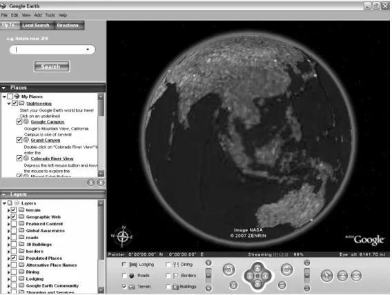Open the Add menu
392x295 pixels.
38,15
